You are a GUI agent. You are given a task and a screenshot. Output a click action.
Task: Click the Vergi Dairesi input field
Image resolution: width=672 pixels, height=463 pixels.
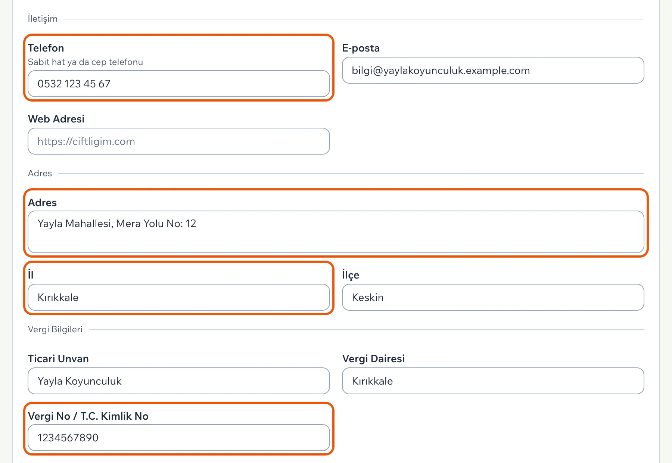coord(493,381)
